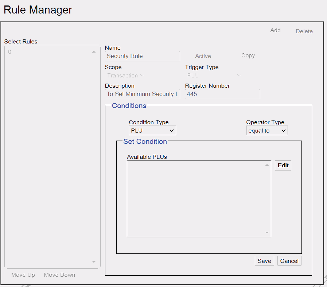Click Move Down below rules list

59,275
